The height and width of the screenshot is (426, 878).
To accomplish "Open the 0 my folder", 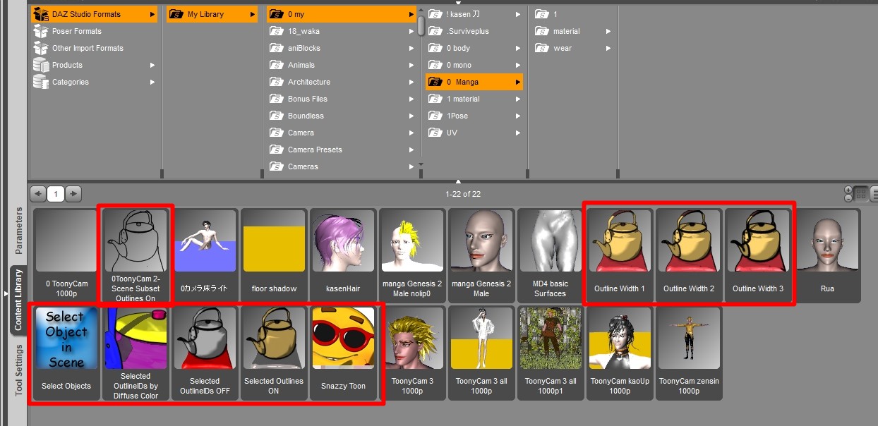I will tap(342, 14).
